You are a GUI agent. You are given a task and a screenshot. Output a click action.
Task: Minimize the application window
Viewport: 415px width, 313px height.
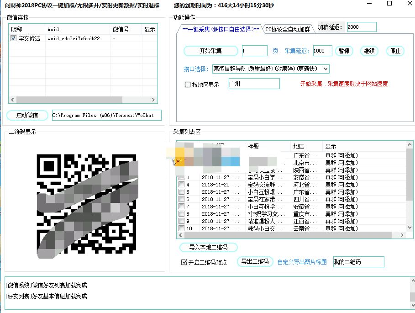(369, 4)
